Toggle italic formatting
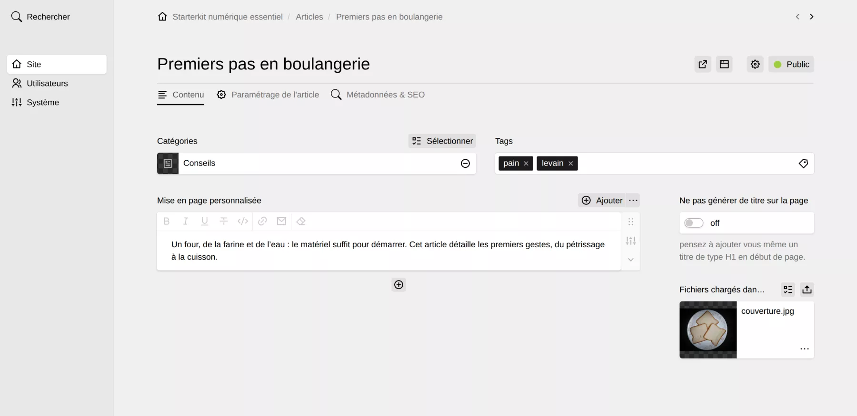 pyautogui.click(x=185, y=221)
